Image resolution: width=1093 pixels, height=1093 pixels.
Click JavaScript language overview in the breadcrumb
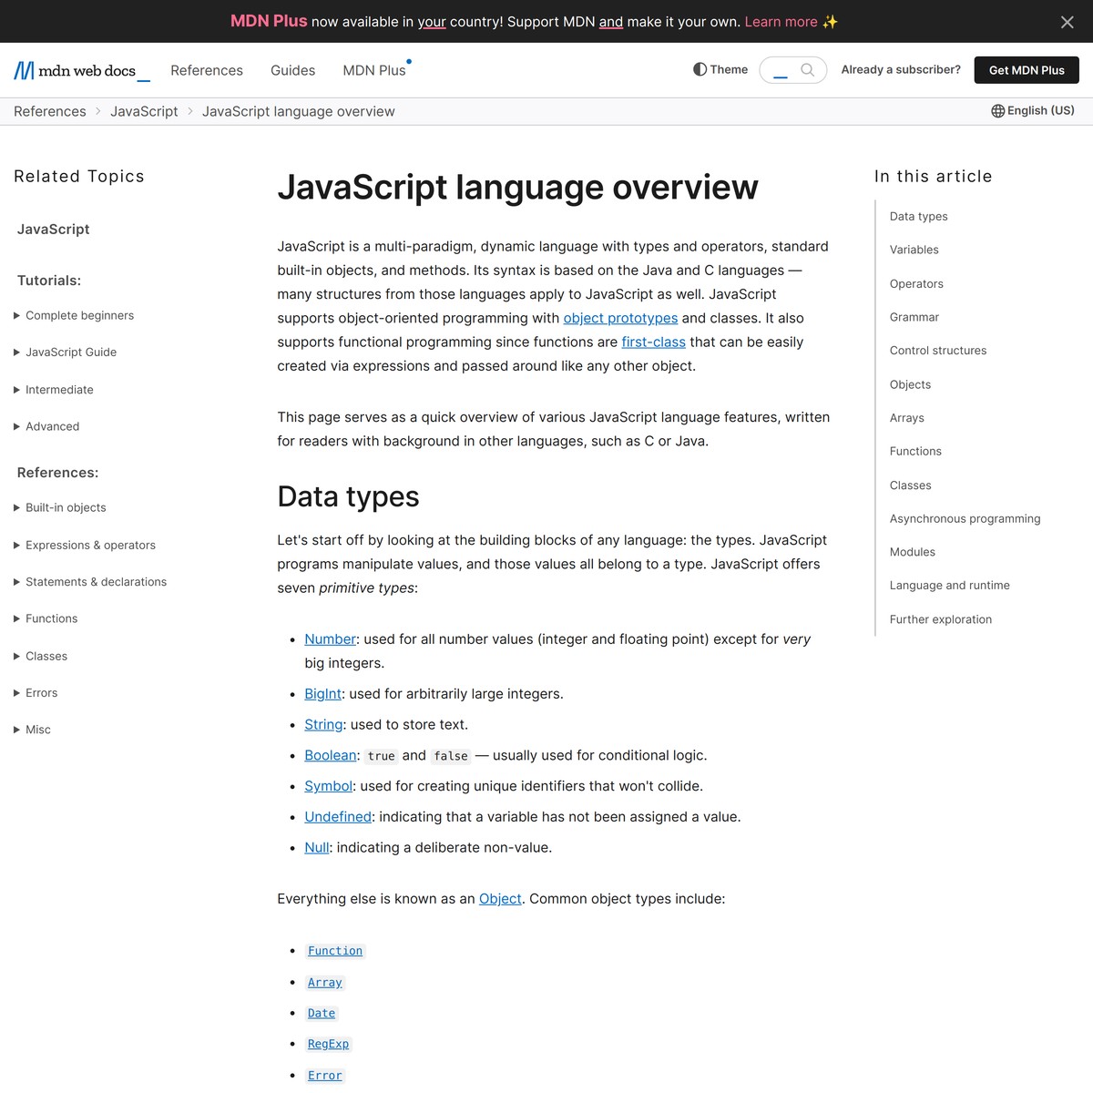tap(299, 111)
